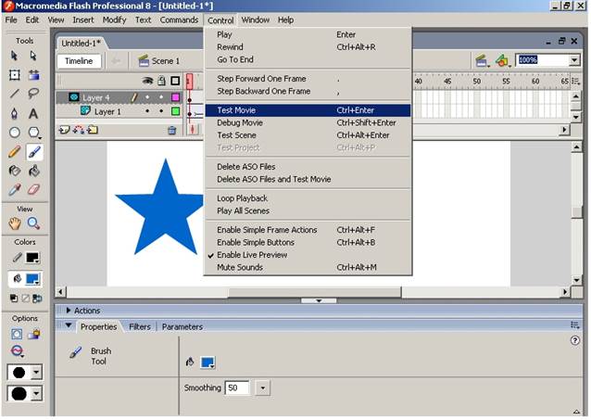Select the Free Transform tool
Image resolution: width=591 pixels, height=420 pixels.
[x=14, y=75]
